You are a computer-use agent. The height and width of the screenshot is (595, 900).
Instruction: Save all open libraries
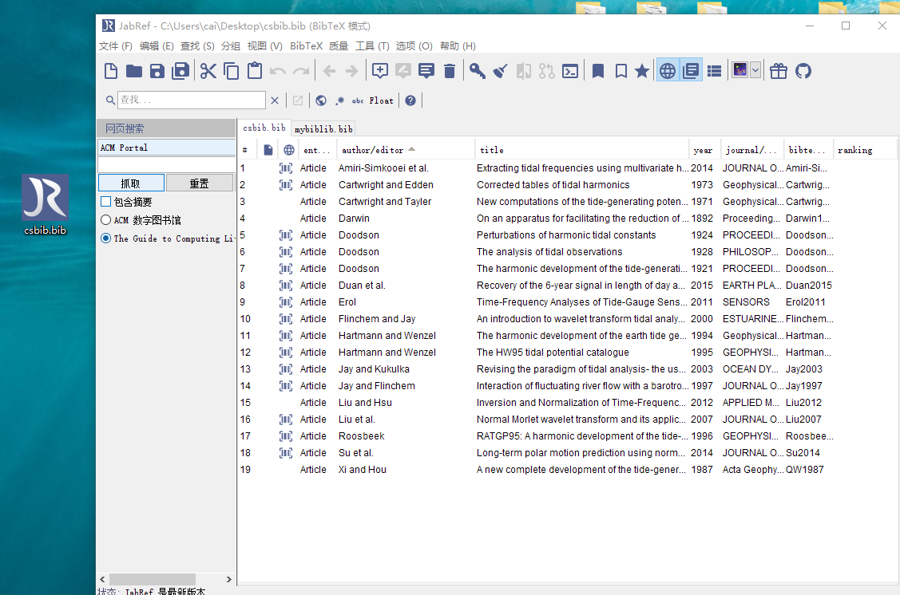[x=180, y=71]
